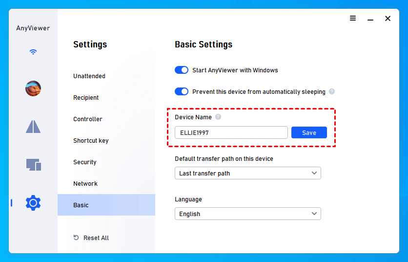Screen dimensions: 408x262
Task: Go to Security settings
Action: click(x=85, y=162)
